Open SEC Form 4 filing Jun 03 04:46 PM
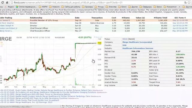Image resolution: width=192 pixels, height=108 pixels. (x=180, y=28)
